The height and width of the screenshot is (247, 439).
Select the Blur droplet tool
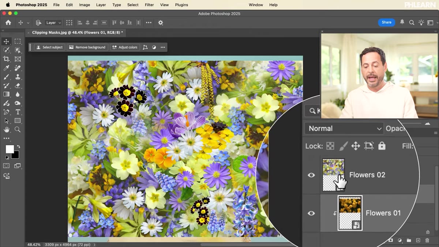[x=18, y=94]
